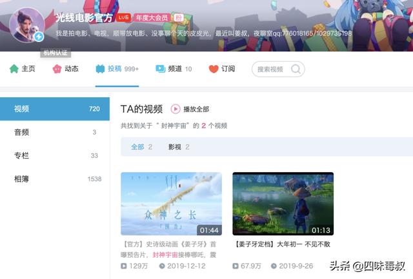The width and height of the screenshot is (413, 279).
Task: Click the TA的视频 heading
Action: click(x=141, y=109)
